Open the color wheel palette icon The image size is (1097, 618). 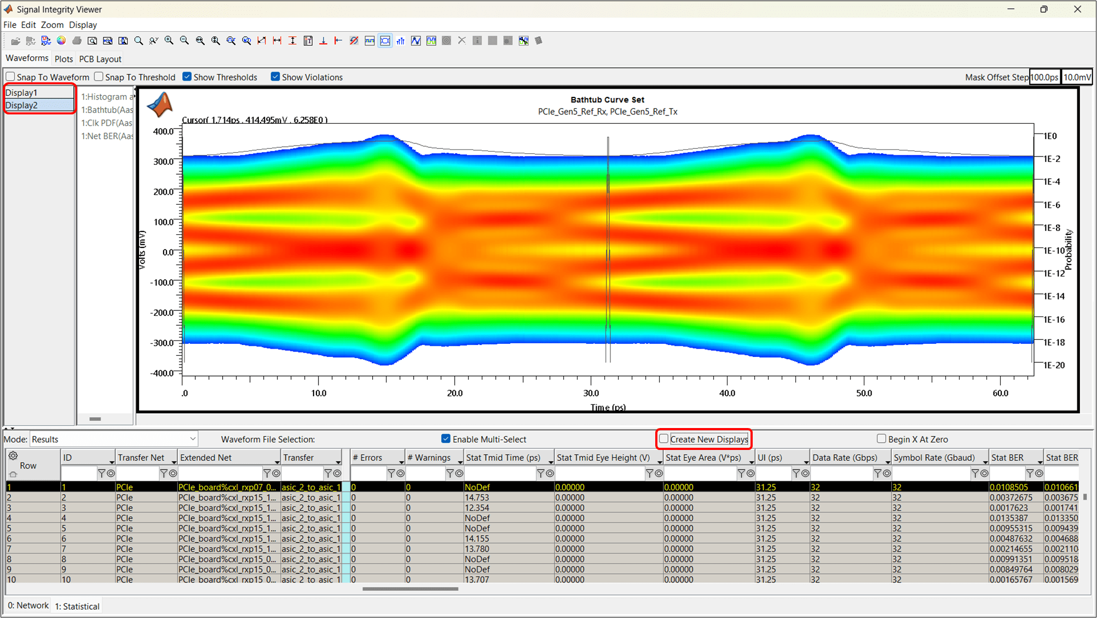tap(61, 41)
